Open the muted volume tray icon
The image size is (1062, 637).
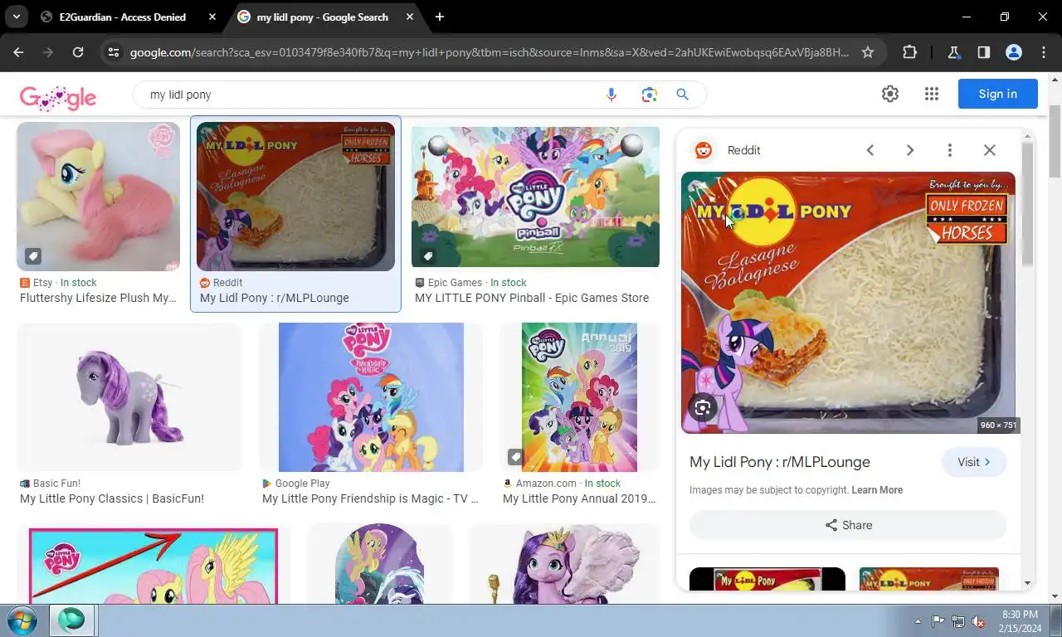(x=978, y=621)
